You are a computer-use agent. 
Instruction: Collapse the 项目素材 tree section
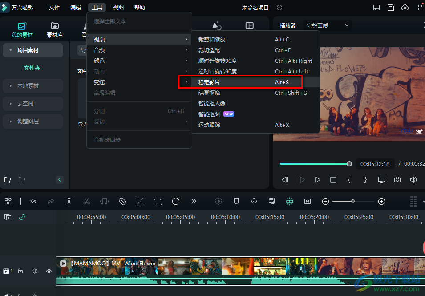click(11, 50)
